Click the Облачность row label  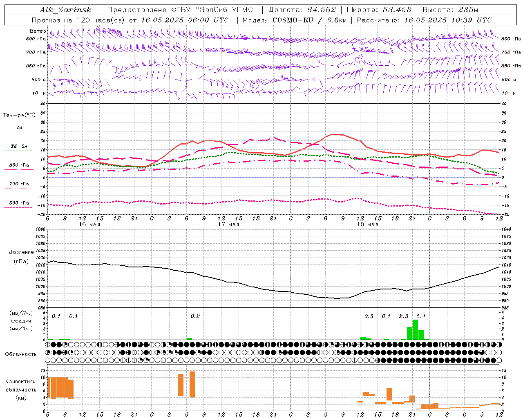(21, 354)
